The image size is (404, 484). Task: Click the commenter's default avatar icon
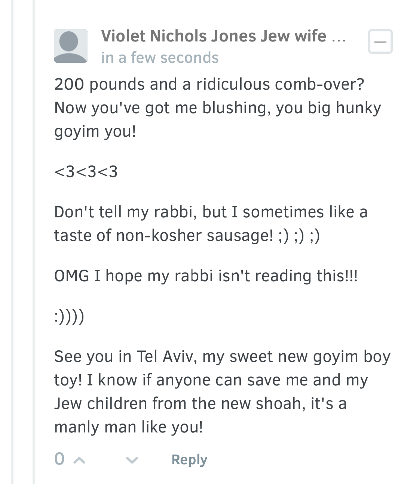pyautogui.click(x=71, y=46)
